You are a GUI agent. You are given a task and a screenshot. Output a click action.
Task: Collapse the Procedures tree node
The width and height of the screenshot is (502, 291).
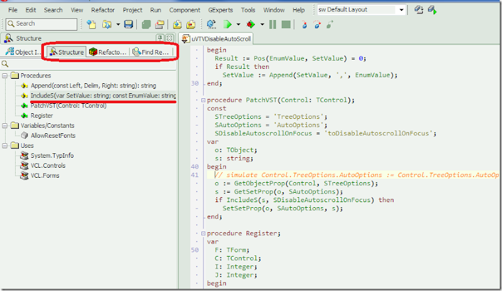[6, 76]
